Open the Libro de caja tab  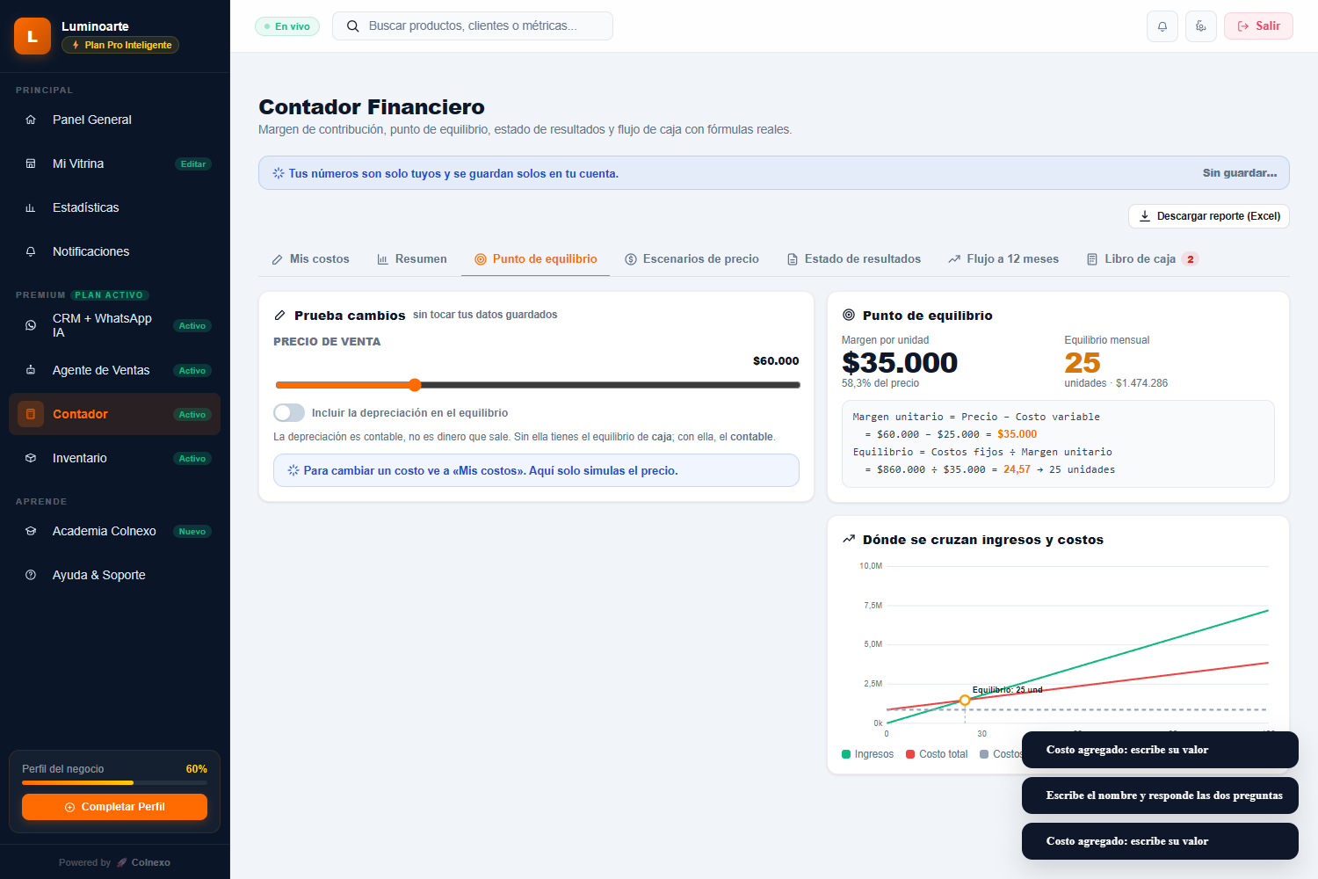[x=1142, y=259]
